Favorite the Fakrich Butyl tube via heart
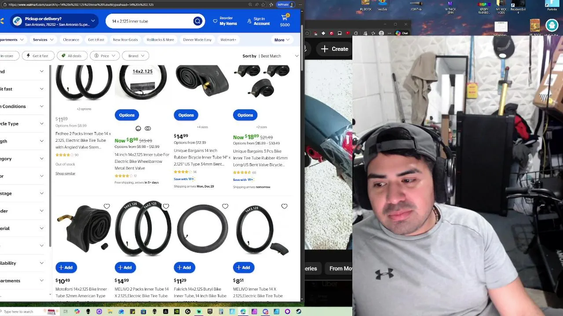 [225, 206]
